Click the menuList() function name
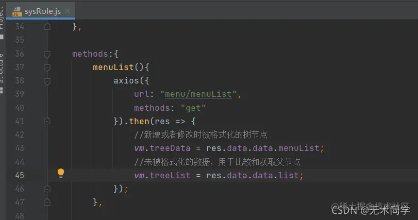The image size is (418, 220). 113,67
